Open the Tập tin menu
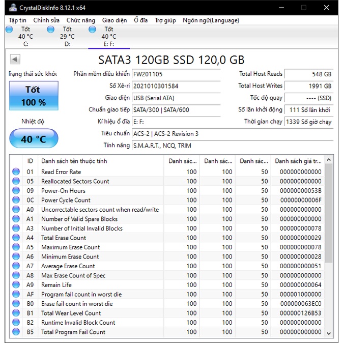This screenshot has height=343, width=343. tap(17, 20)
